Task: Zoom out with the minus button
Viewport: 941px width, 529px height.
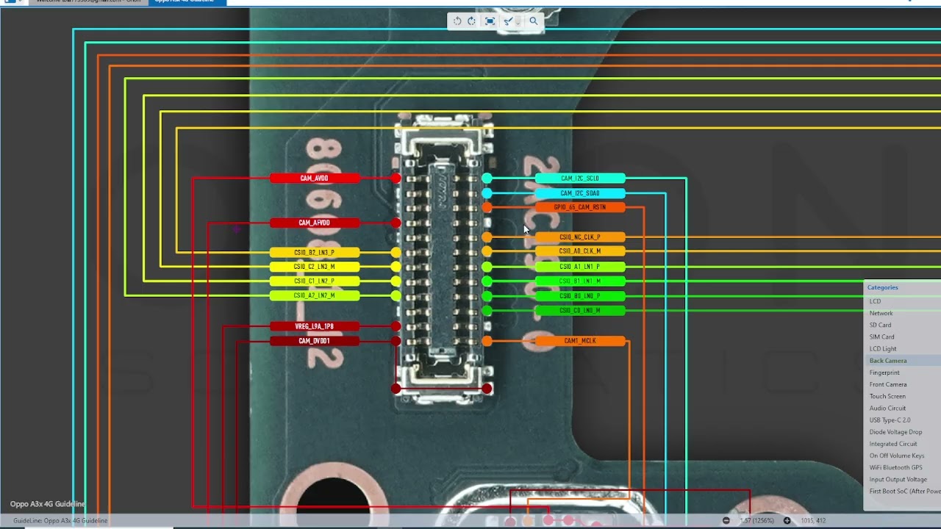Action: click(726, 520)
